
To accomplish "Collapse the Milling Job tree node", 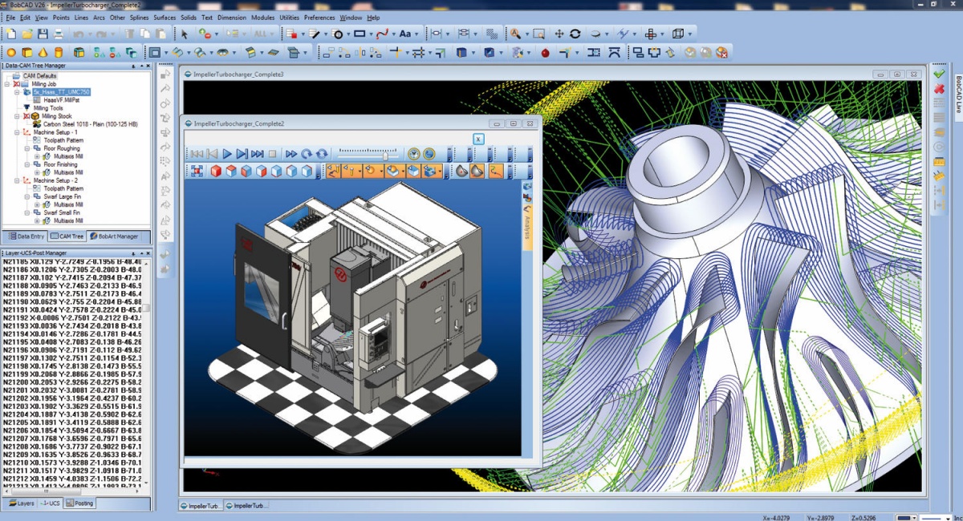I will 6,83.
